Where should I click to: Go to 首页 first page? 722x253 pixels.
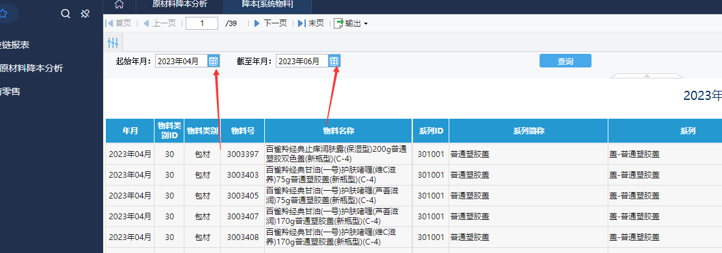click(118, 23)
